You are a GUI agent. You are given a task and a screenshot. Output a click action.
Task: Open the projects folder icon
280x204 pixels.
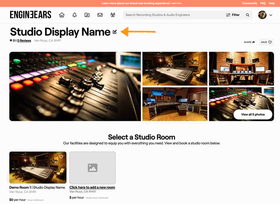click(87, 15)
